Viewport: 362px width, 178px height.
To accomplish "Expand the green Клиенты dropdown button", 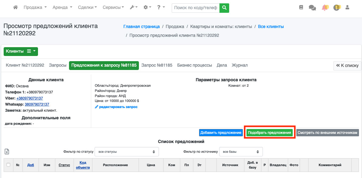I will 21,51.
